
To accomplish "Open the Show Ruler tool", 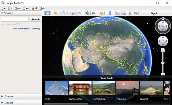I will tap(110, 13).
